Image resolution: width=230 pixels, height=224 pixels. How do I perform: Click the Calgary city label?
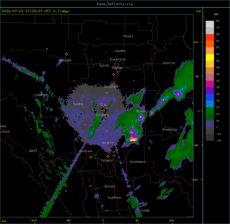107,160
